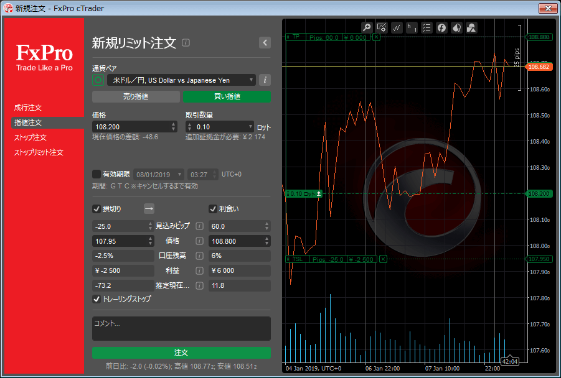Viewport: 561px width, 378px height.
Task: Click the ¥ -2 500 loss amount field
Action: click(x=123, y=271)
